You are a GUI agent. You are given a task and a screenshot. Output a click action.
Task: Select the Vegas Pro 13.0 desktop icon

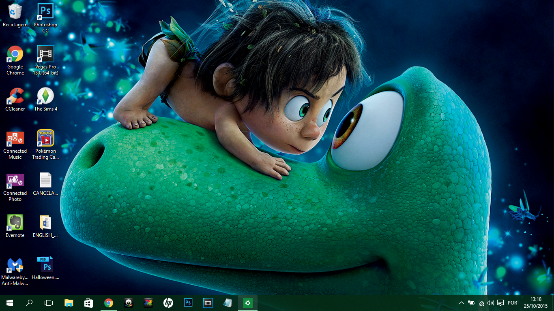click(45, 54)
